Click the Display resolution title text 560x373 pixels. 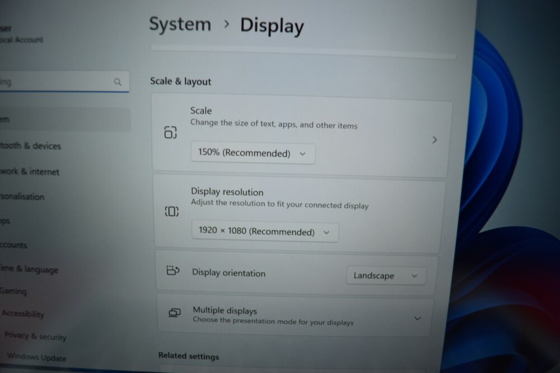(x=227, y=192)
